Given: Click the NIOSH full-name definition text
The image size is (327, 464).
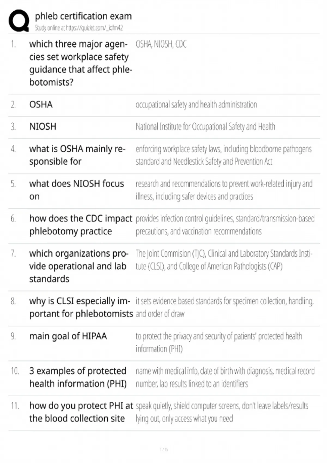Looking at the screenshot, I should [205, 127].
